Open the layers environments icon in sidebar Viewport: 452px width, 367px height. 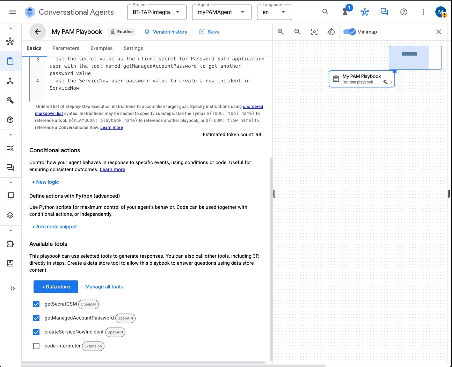click(x=10, y=215)
